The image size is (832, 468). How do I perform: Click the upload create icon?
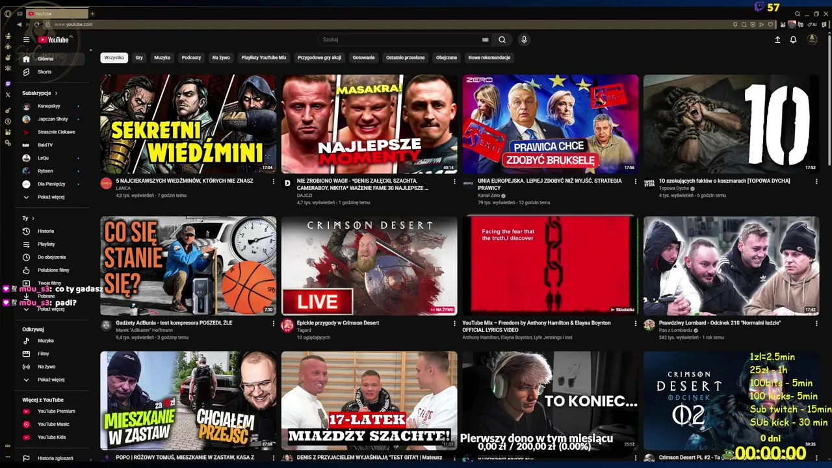[777, 40]
